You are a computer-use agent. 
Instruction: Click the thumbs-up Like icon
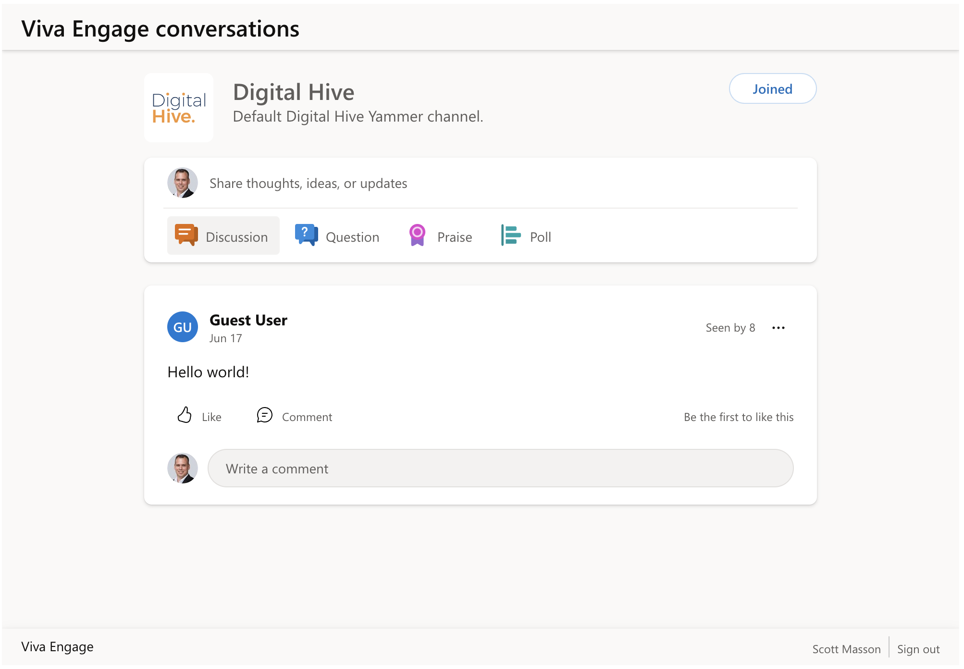point(185,415)
